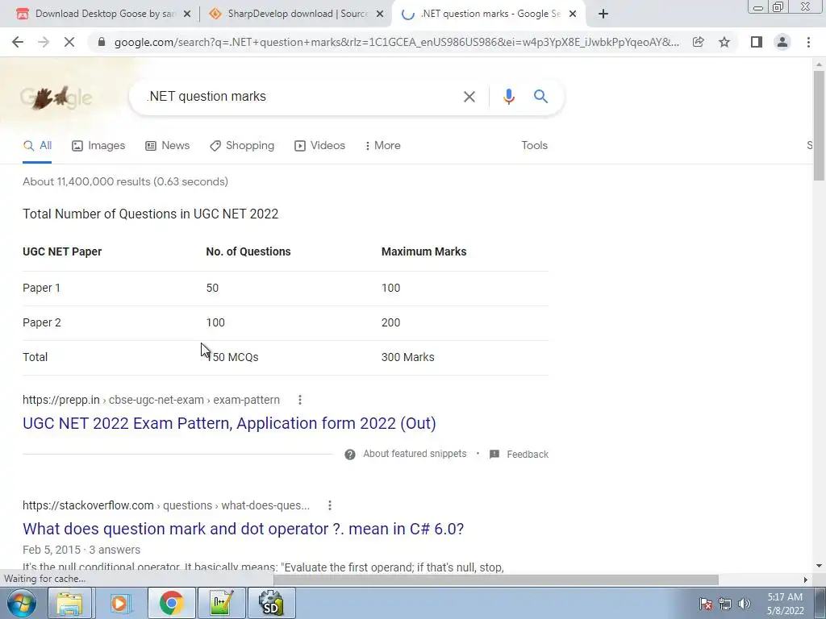This screenshot has height=619, width=826.
Task: Click the prepp.in breadcrumb URL
Action: pyautogui.click(x=151, y=400)
